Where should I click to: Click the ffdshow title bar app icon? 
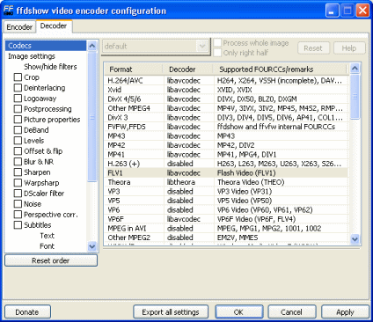click(9, 11)
